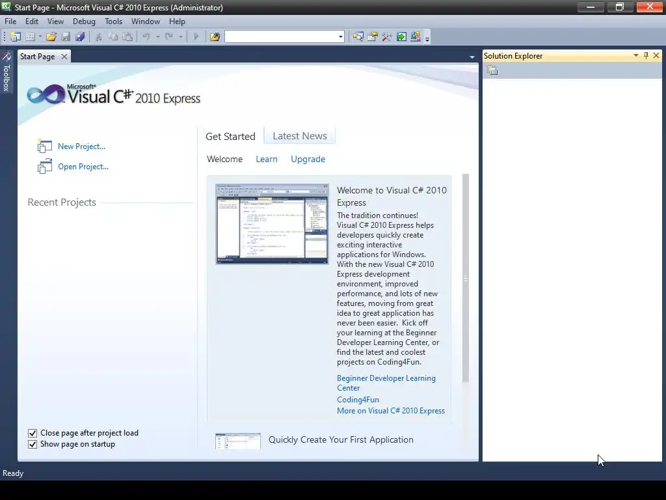666x500 pixels.
Task: Click inside the Find combo box field
Action: pos(281,37)
